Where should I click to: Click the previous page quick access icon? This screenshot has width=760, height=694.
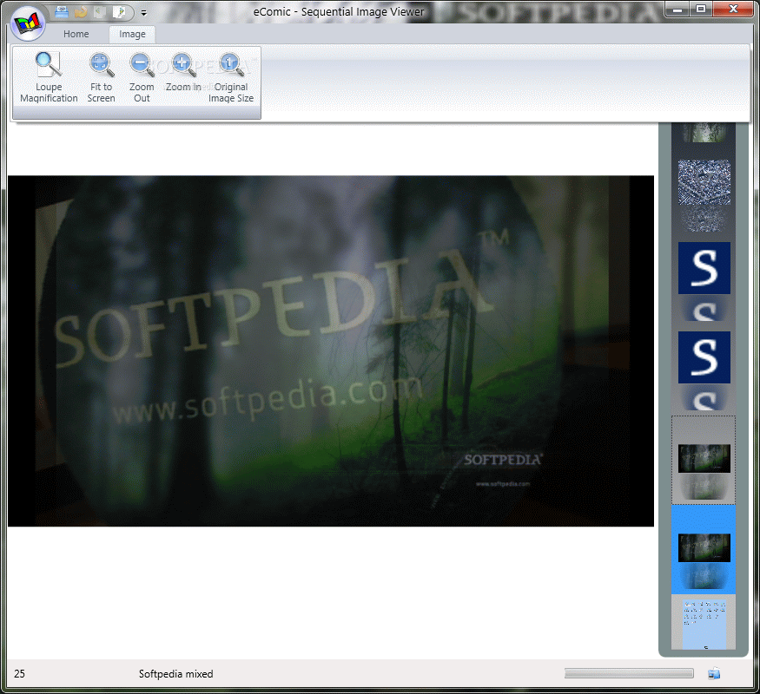coord(100,12)
